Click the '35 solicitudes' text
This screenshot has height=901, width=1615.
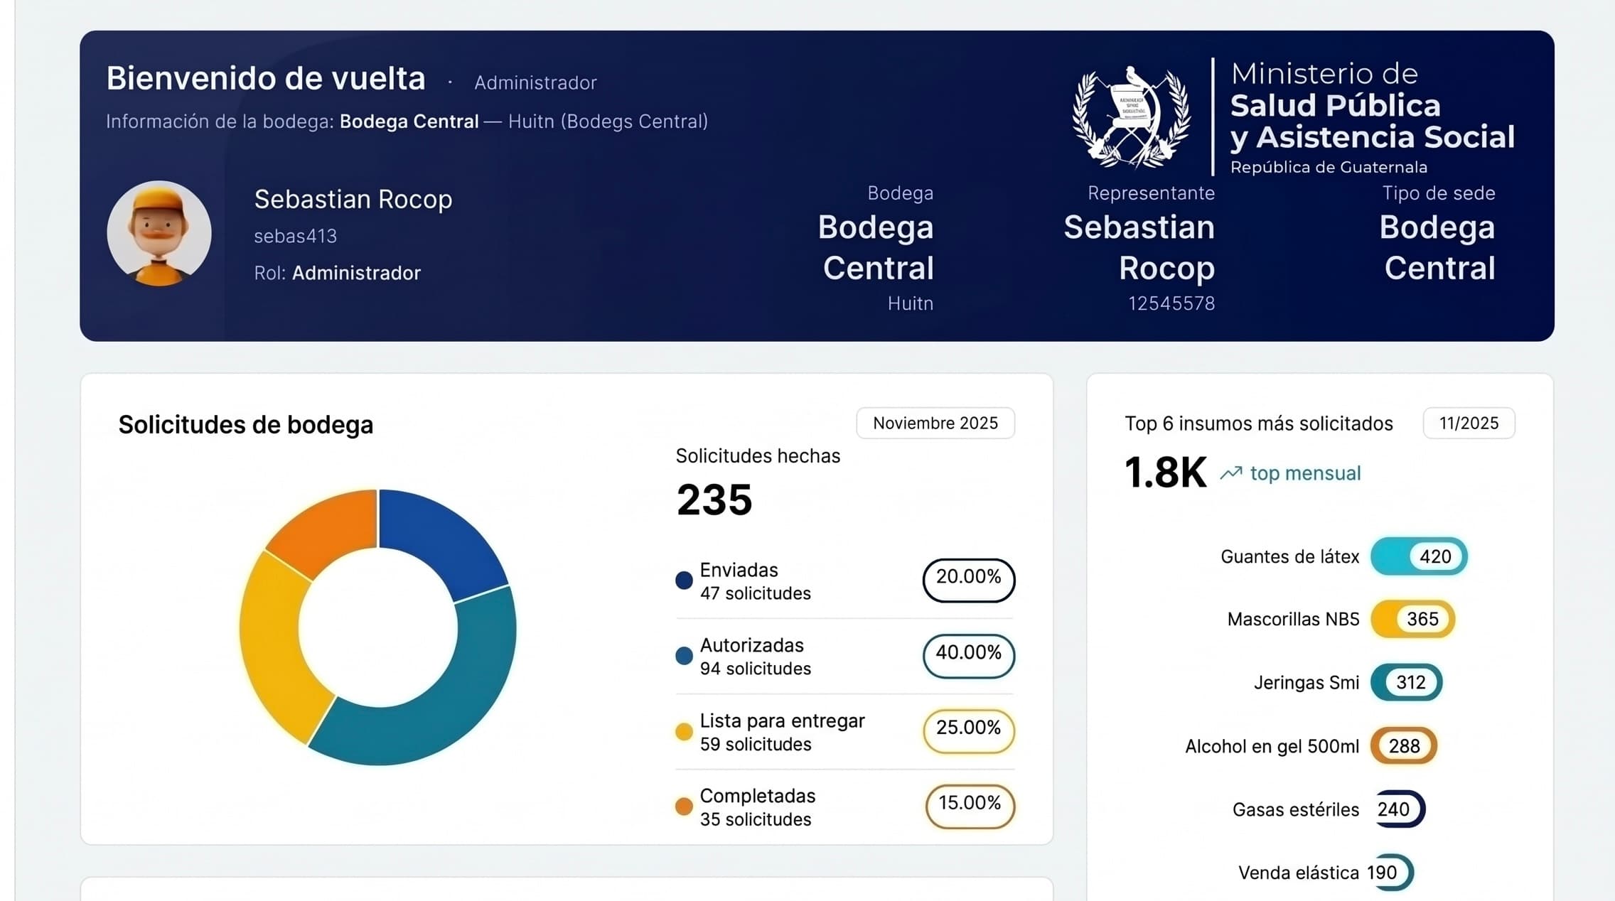pyautogui.click(x=756, y=819)
